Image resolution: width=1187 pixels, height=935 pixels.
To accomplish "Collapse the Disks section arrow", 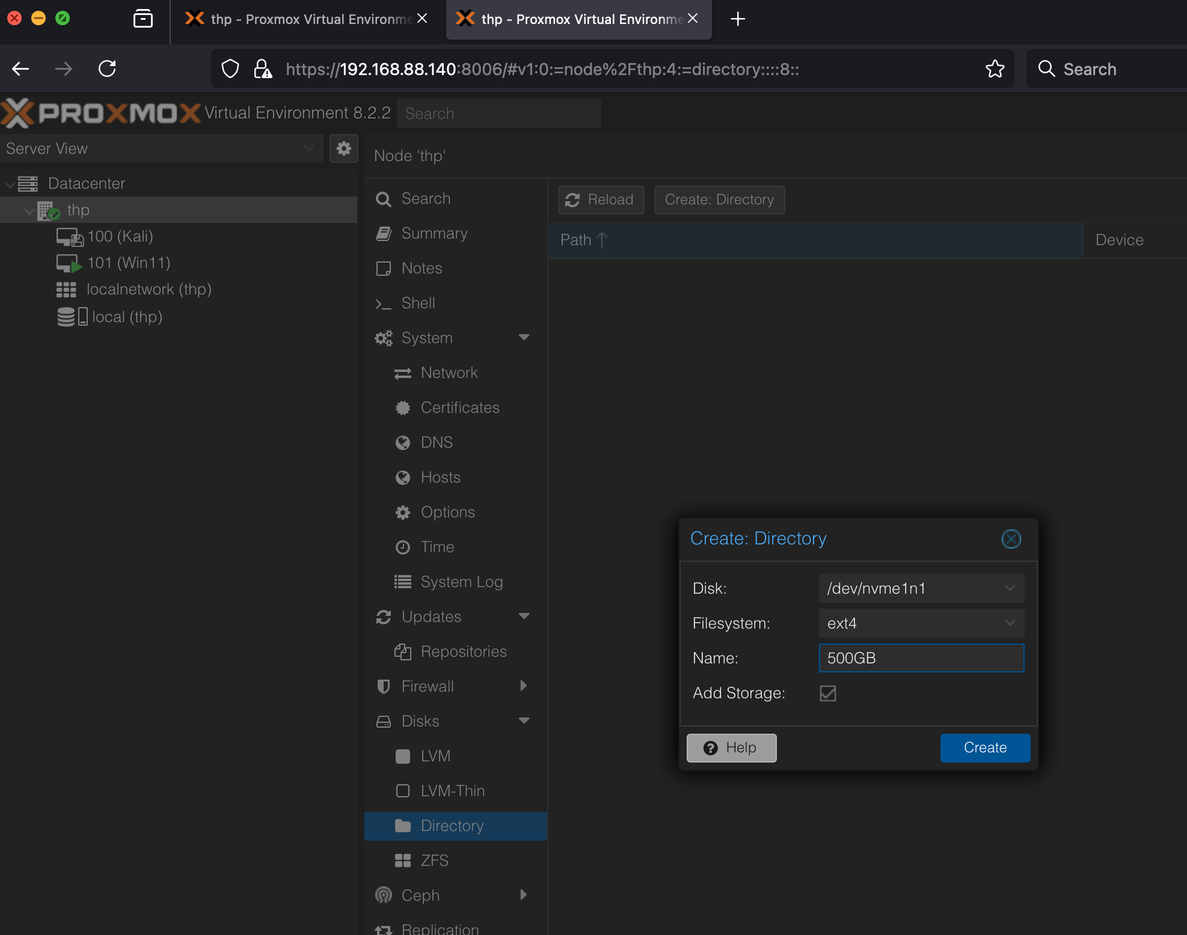I will (x=524, y=721).
